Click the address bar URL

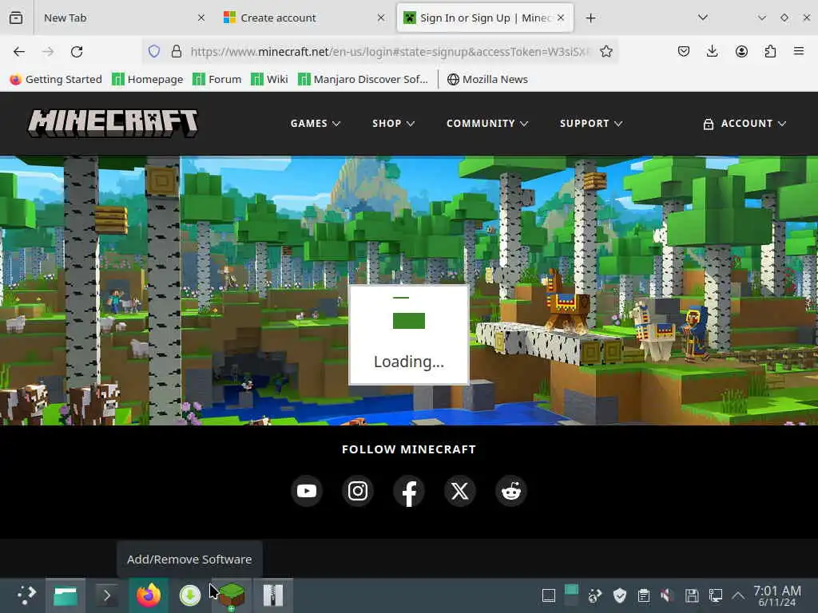(x=391, y=52)
